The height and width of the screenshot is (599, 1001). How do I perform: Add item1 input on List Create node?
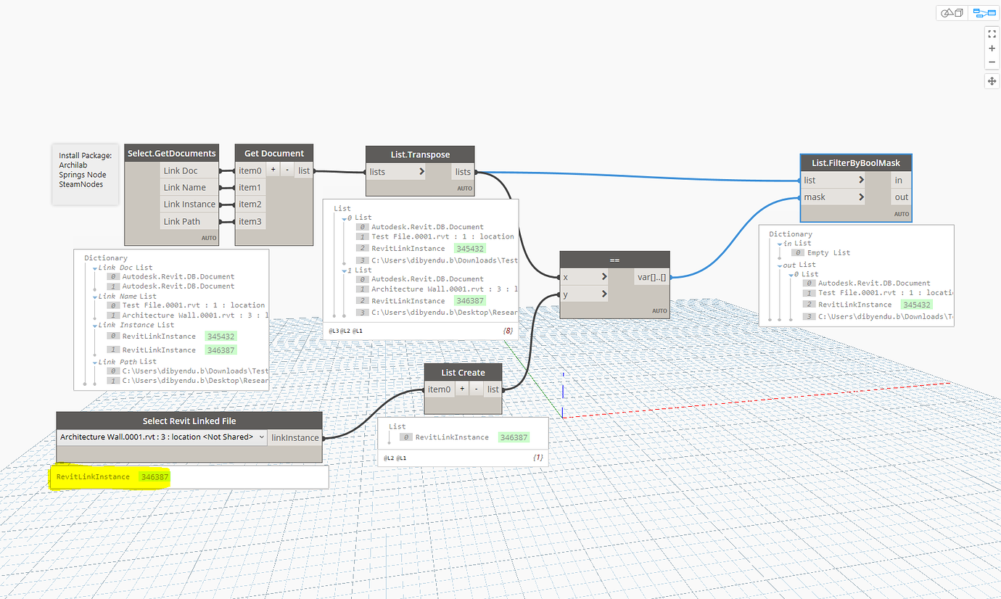(462, 389)
